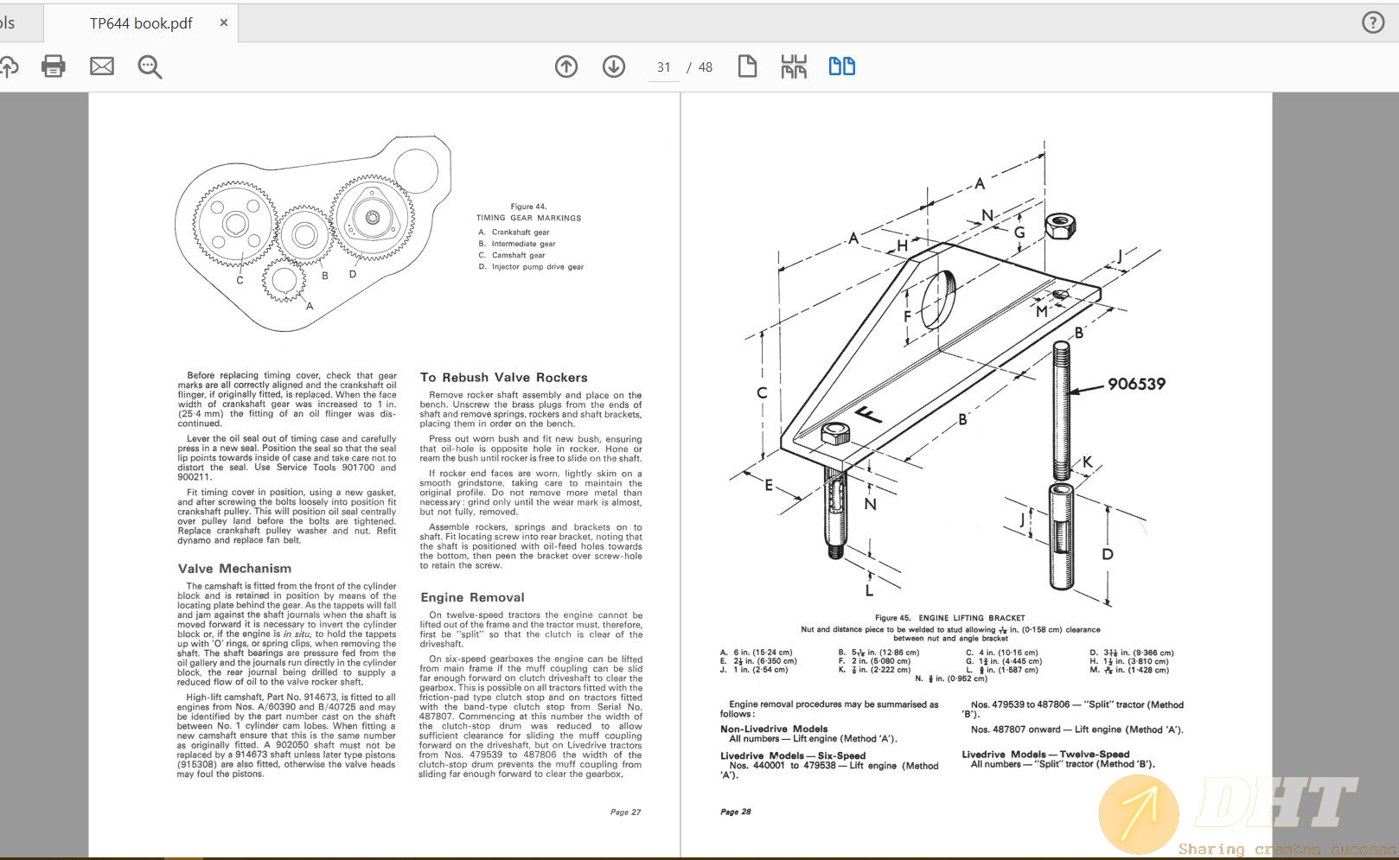Close the TP644 book.pdf tab
This screenshot has width=1399, height=860.
[x=224, y=22]
